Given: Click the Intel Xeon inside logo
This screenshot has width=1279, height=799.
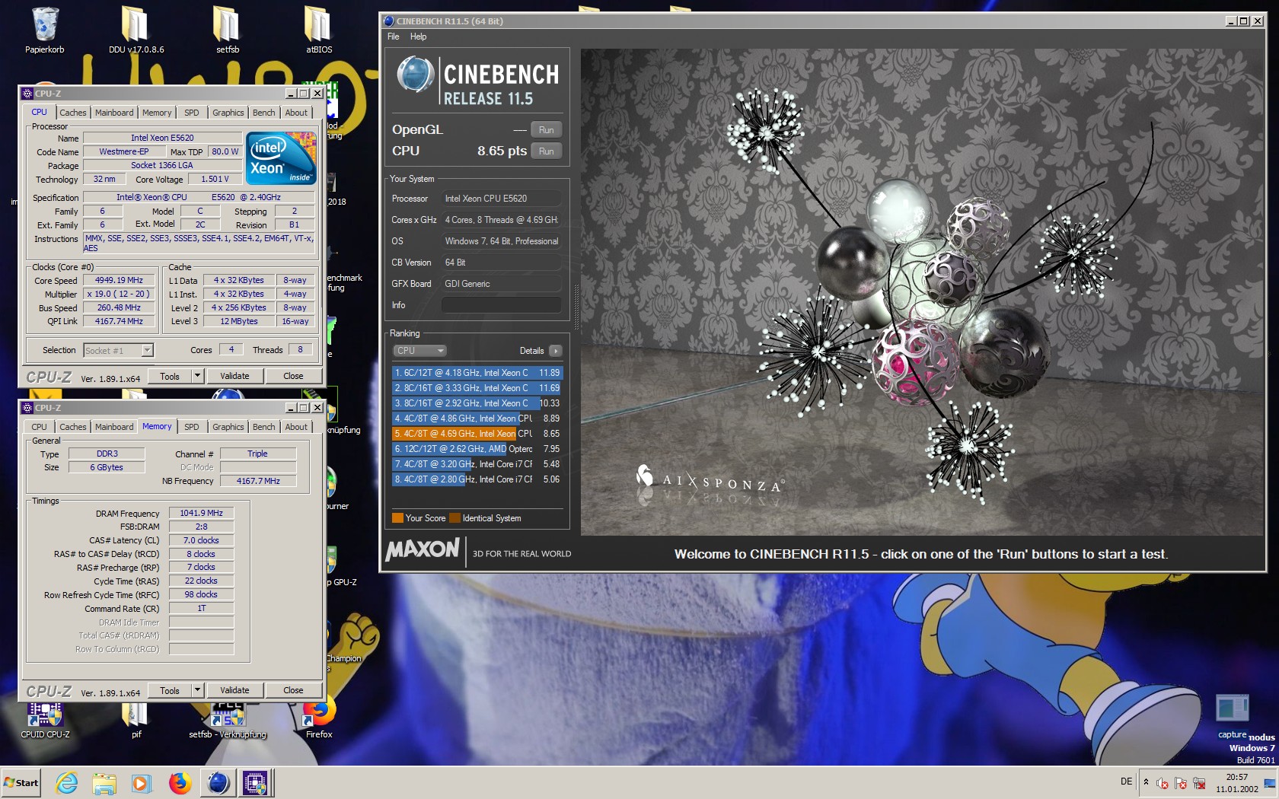Looking at the screenshot, I should coord(282,158).
